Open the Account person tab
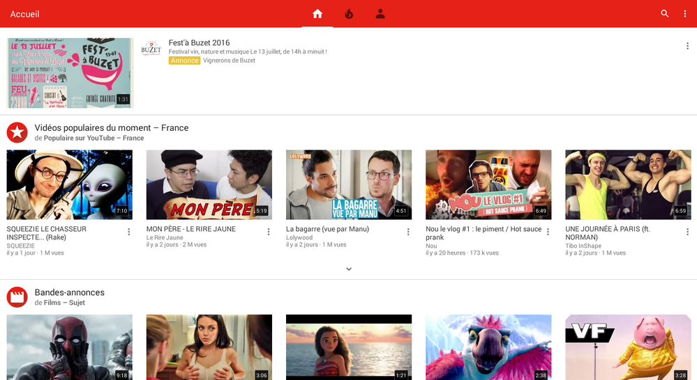This screenshot has width=697, height=380. [x=380, y=14]
